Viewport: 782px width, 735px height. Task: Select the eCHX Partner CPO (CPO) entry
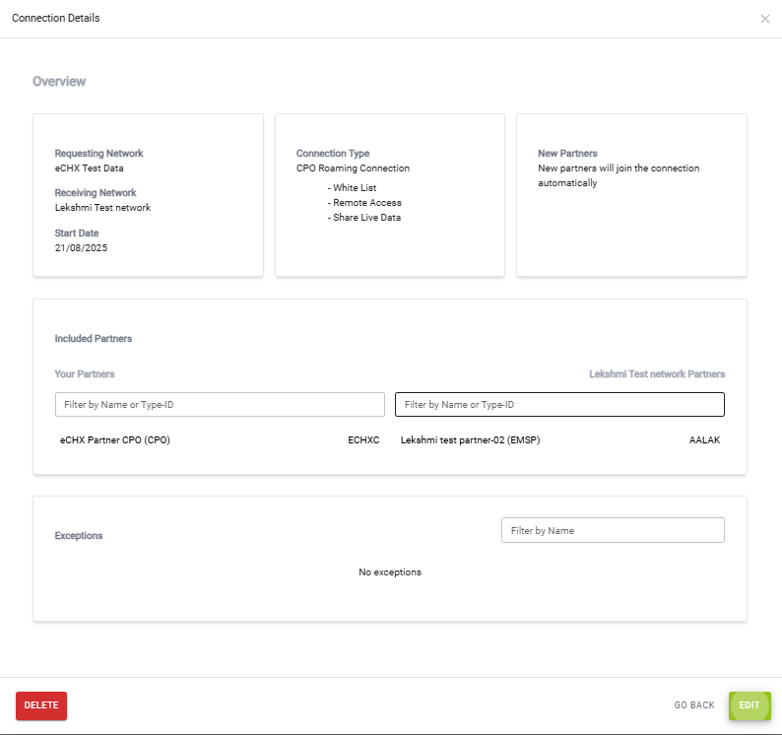click(115, 440)
